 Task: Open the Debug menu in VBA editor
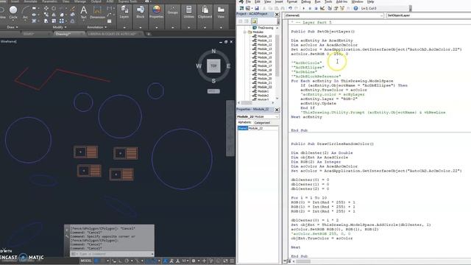(306, 1)
